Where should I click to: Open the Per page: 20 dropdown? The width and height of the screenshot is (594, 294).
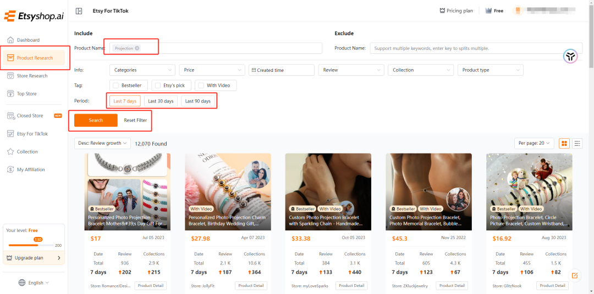coord(534,143)
